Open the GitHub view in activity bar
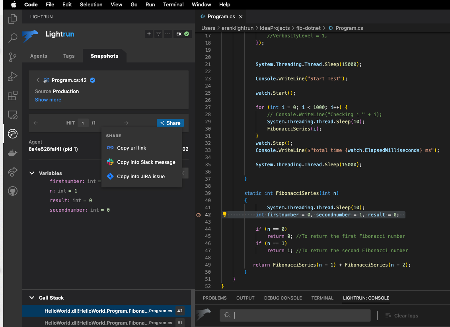Viewport: 450px width, 327px height. pos(13,191)
